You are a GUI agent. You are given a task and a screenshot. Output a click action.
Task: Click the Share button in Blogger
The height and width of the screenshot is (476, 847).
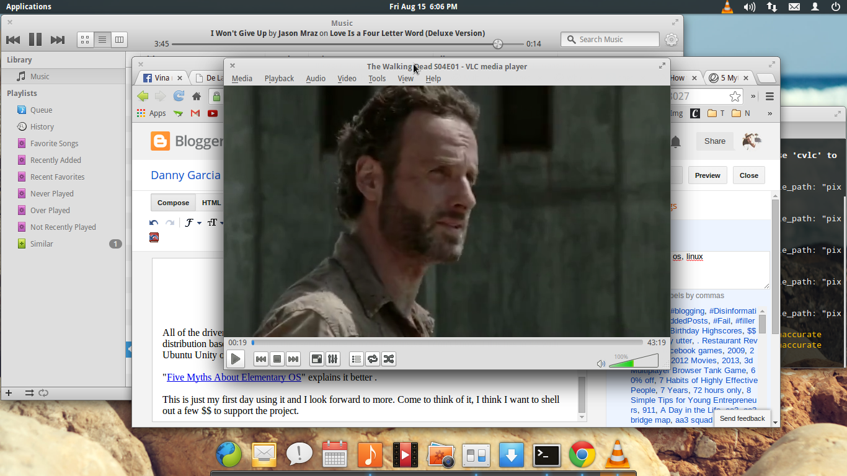pos(715,141)
